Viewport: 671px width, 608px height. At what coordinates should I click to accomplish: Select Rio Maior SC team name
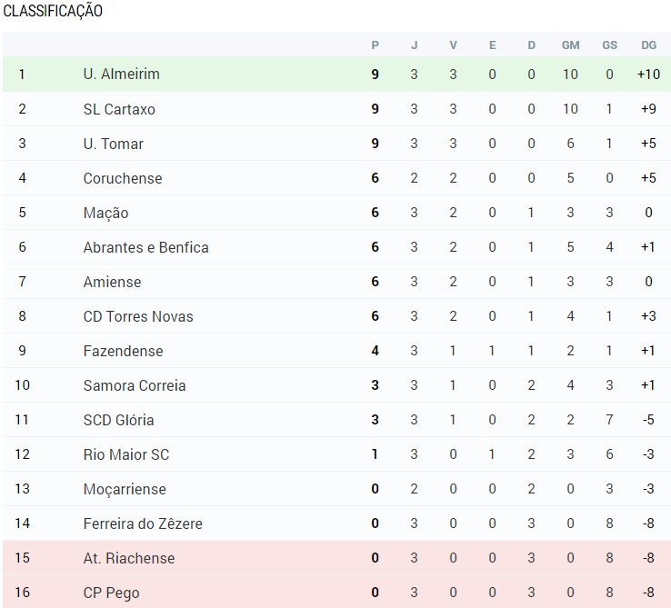coord(126,454)
